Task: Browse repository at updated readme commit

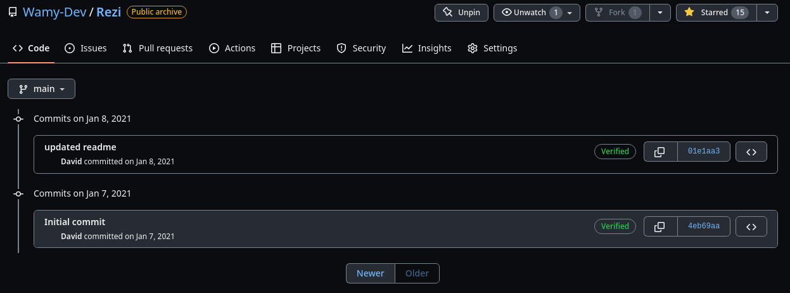Action: click(x=751, y=152)
